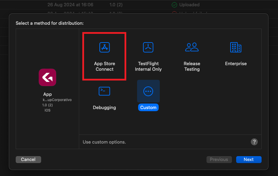The image size is (278, 176).
Task: Click the "TestFlight Internal Only" label
Action: pyautogui.click(x=148, y=66)
